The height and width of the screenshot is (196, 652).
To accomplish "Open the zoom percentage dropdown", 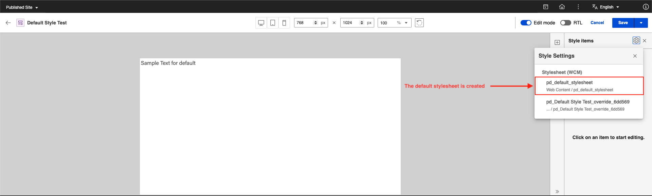I will click(406, 23).
